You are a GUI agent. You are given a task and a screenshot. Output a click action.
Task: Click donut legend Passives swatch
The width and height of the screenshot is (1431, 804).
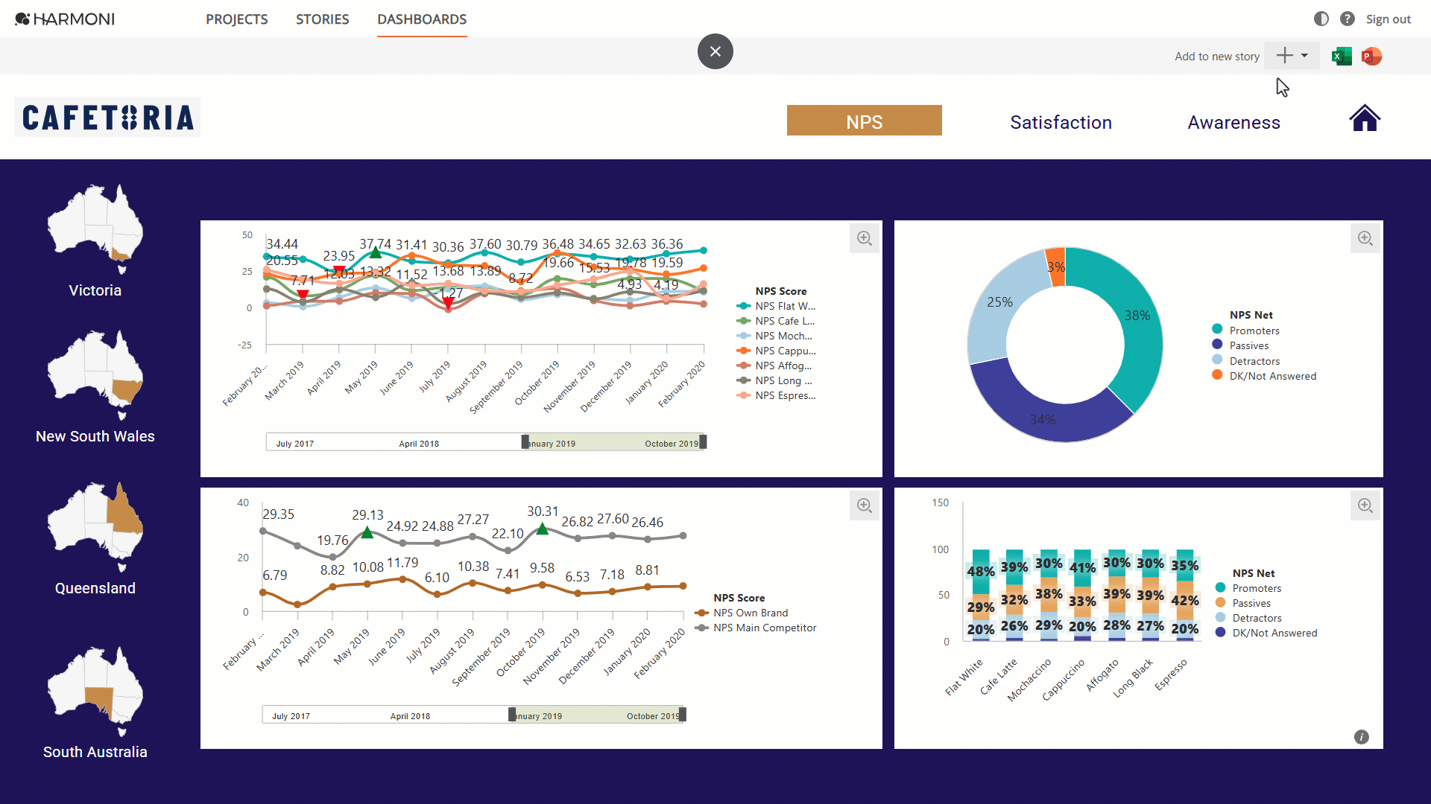(1217, 344)
